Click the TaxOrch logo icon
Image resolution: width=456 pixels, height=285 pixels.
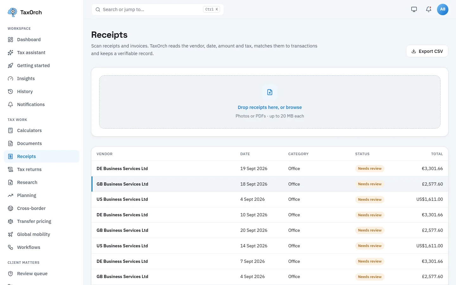12,12
